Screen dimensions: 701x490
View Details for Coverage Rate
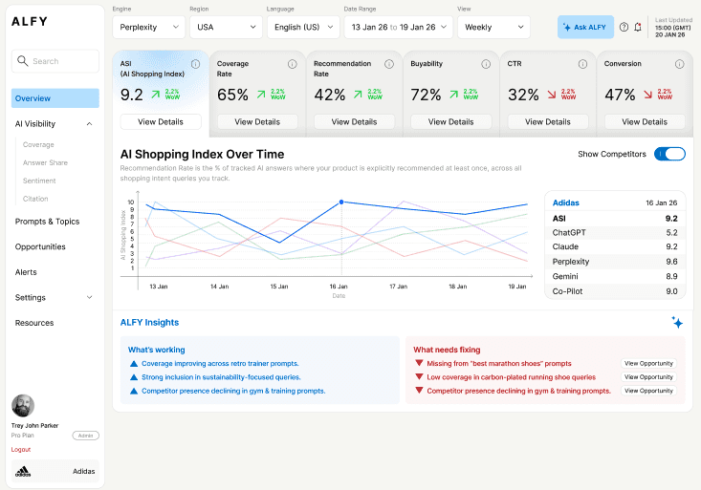pyautogui.click(x=257, y=122)
